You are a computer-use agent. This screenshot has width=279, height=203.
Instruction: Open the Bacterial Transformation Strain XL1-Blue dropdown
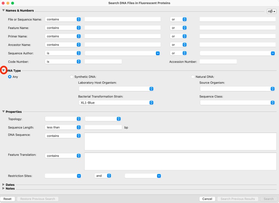[116, 102]
